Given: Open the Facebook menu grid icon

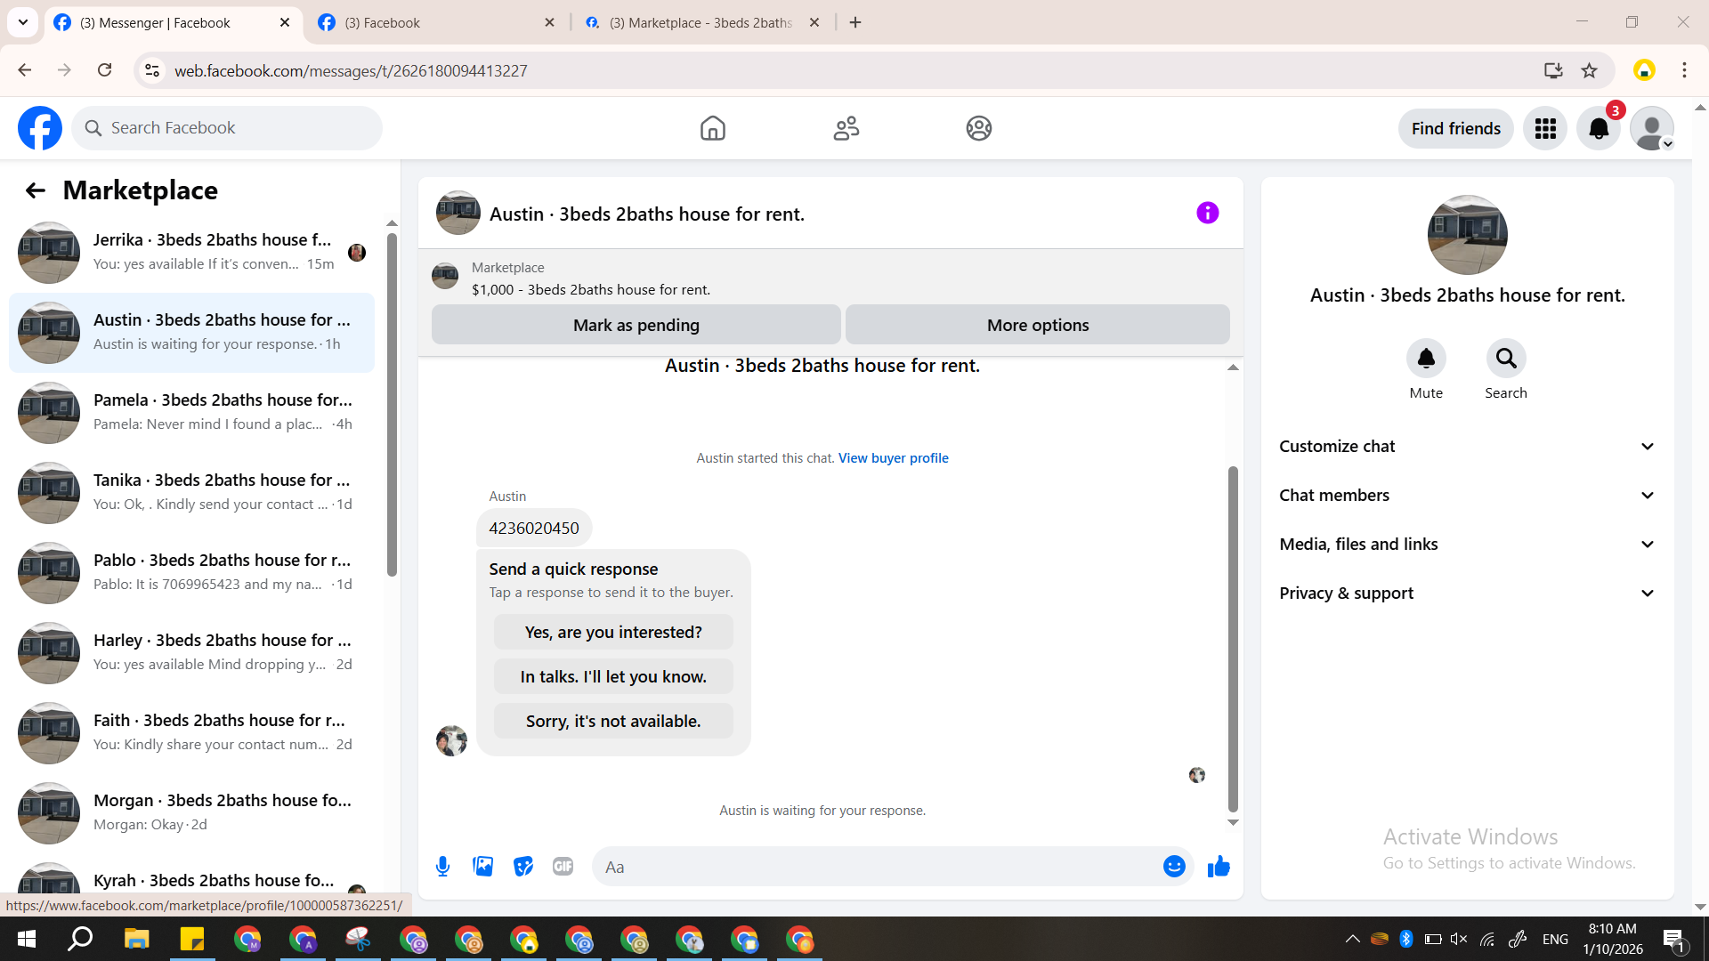Looking at the screenshot, I should coord(1545,129).
